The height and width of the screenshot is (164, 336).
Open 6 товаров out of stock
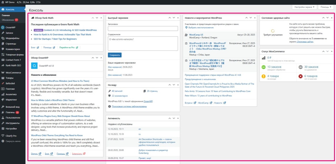click(x=311, y=76)
